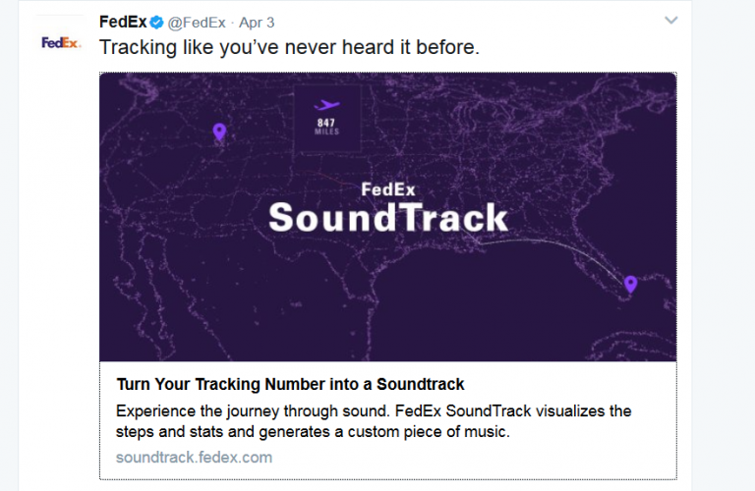This screenshot has width=755, height=491.
Task: Click the Apr 3 timestamp
Action: click(x=257, y=23)
